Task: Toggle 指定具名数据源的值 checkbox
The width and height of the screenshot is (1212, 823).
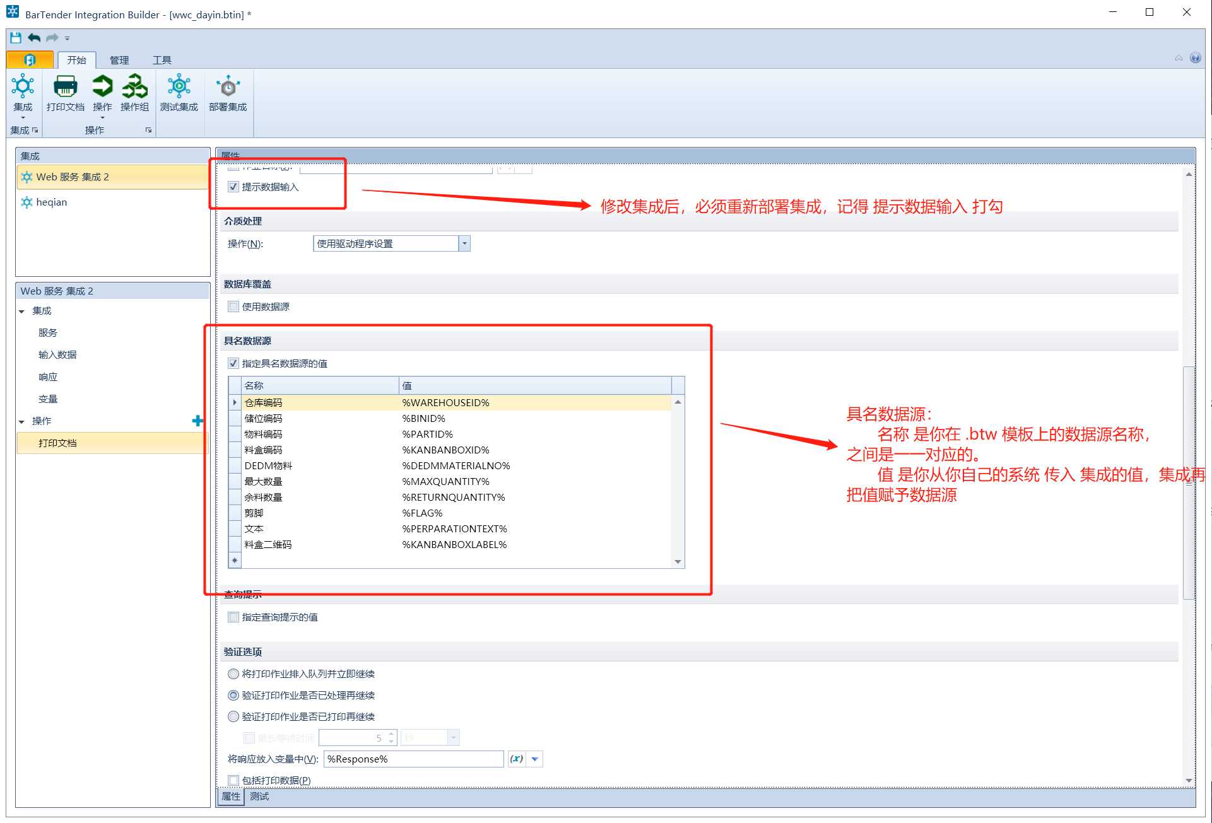Action: coord(233,363)
